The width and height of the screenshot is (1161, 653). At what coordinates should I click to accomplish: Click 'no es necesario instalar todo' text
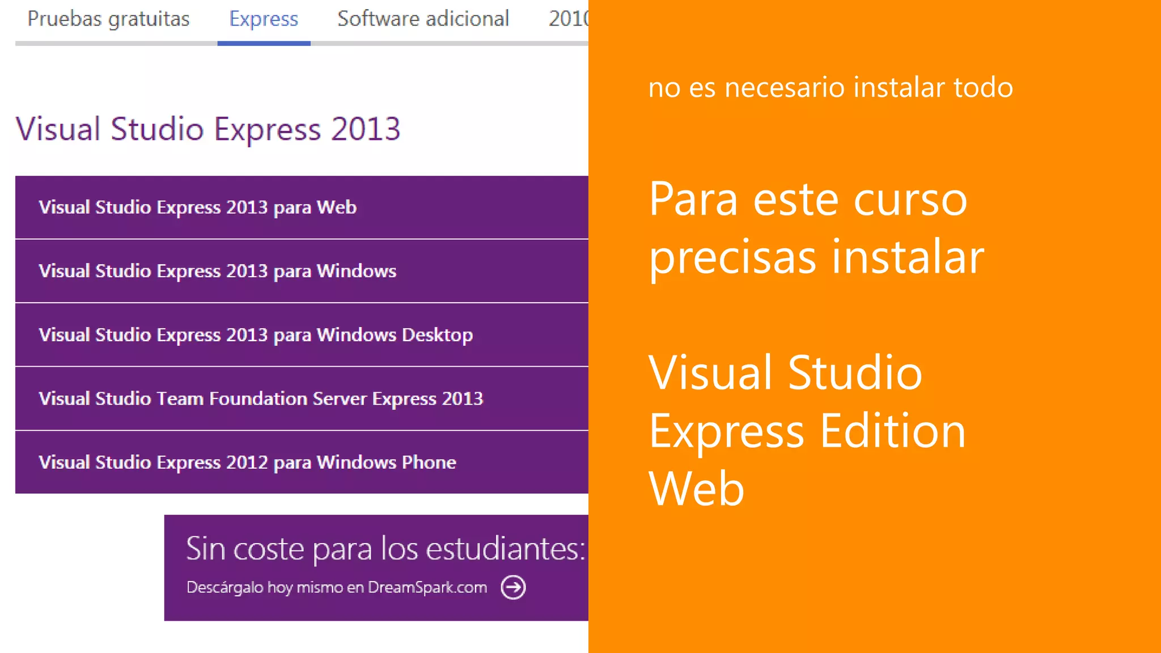pos(831,88)
